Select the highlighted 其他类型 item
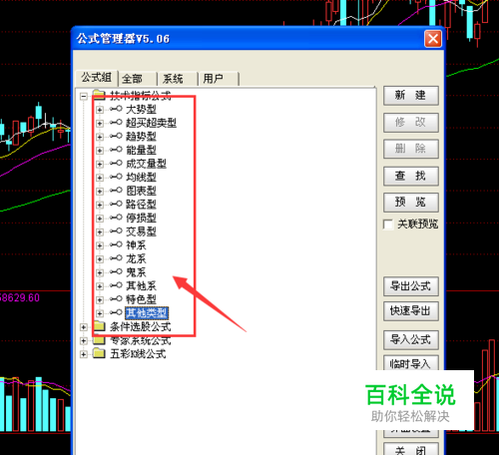The image size is (499, 455). [147, 313]
